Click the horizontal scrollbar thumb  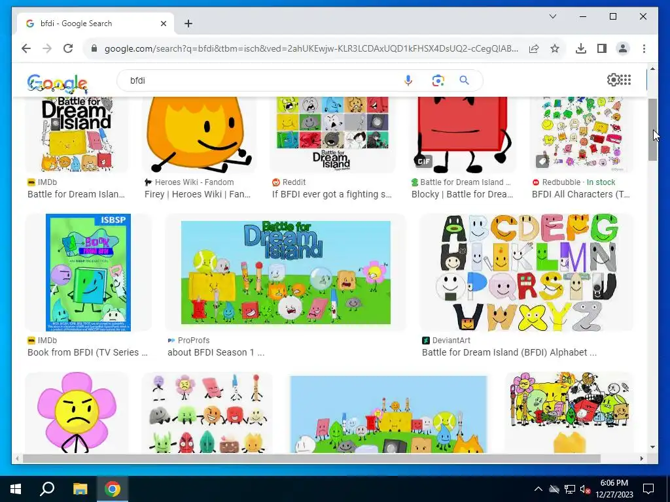312,458
